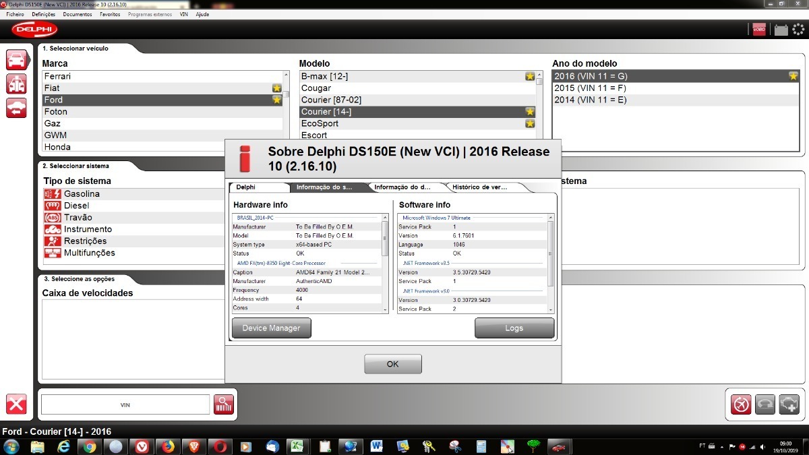Click the red info icon in About dialog
The width and height of the screenshot is (809, 455).
click(245, 158)
